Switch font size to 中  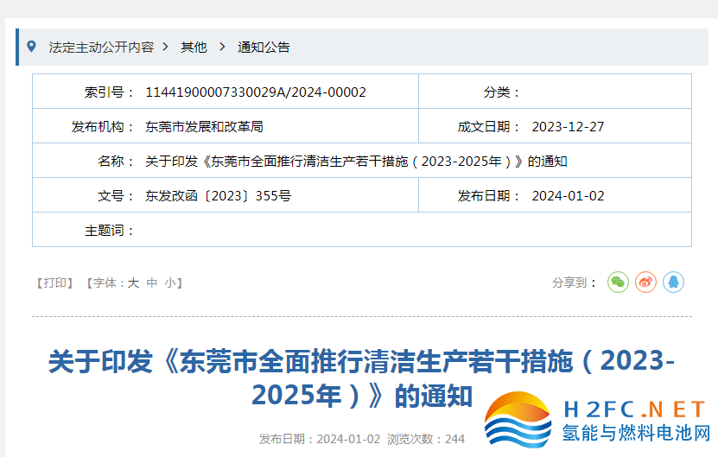click(152, 282)
